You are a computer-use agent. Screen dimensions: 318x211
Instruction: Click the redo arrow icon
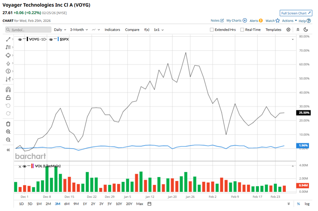click(8, 113)
